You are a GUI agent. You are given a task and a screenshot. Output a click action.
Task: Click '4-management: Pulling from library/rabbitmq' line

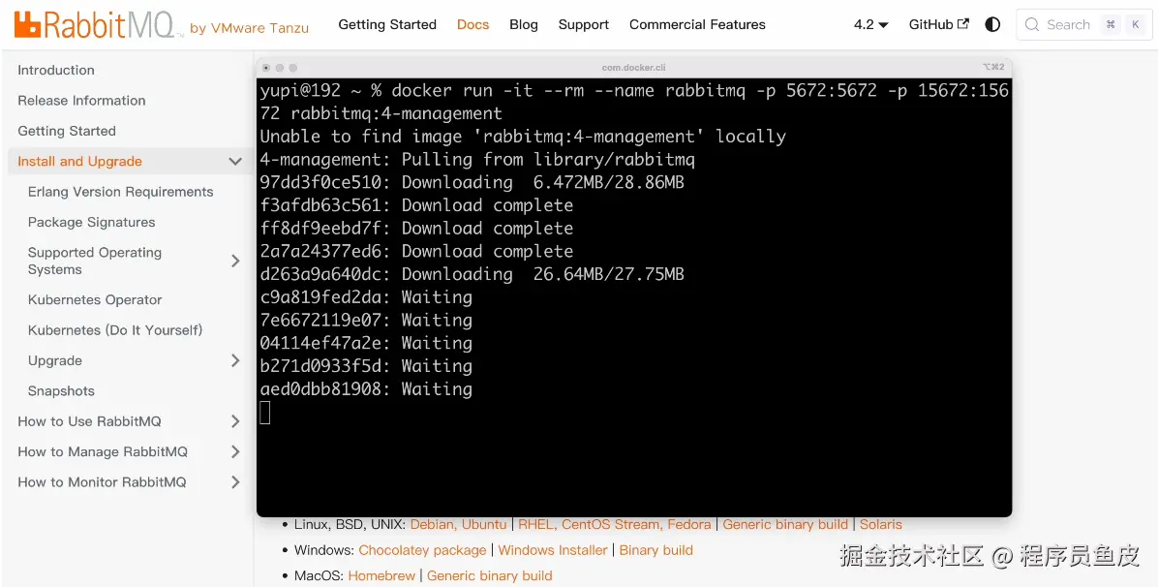[x=477, y=159]
